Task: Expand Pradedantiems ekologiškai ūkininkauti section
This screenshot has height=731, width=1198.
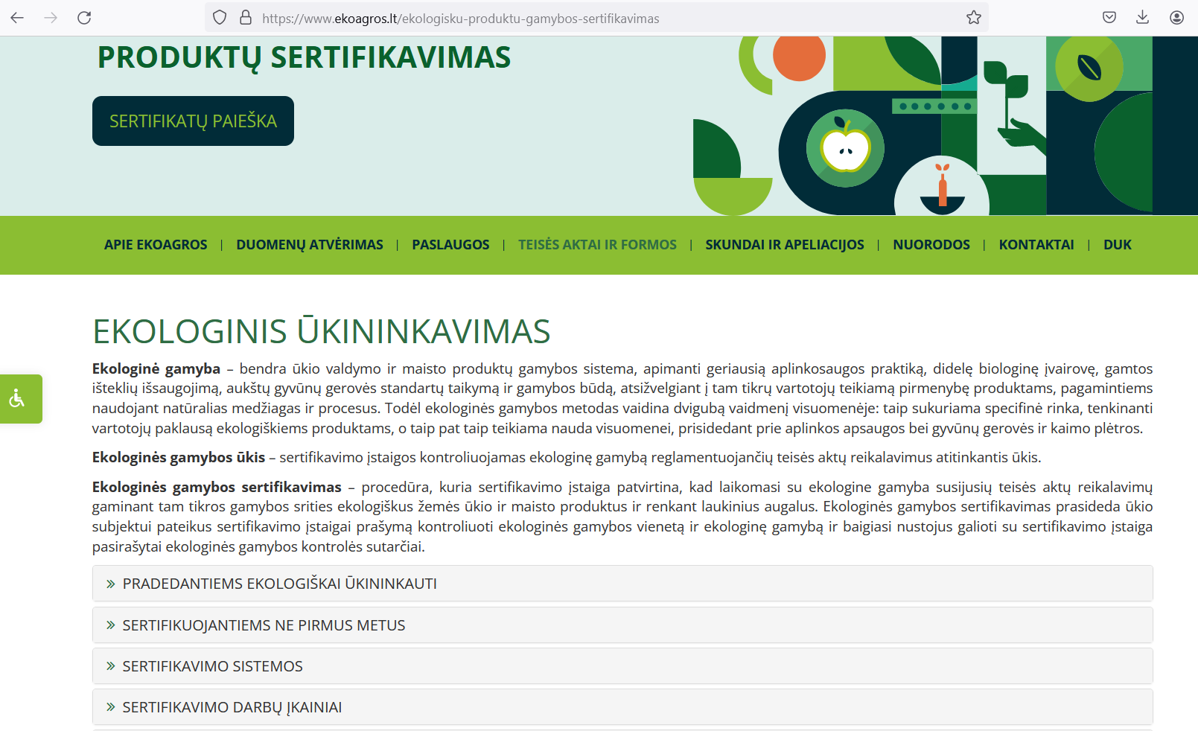Action: coord(622,584)
